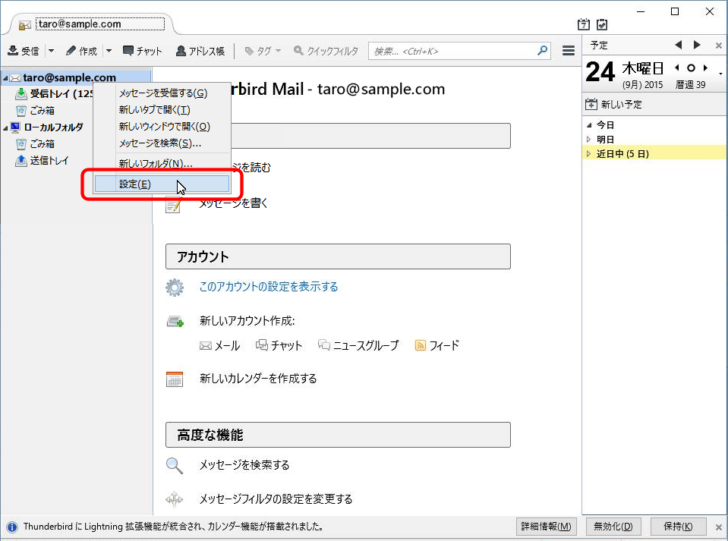The image size is (728, 541).
Task: Click the ニュースグループ account option
Action: coord(324,345)
